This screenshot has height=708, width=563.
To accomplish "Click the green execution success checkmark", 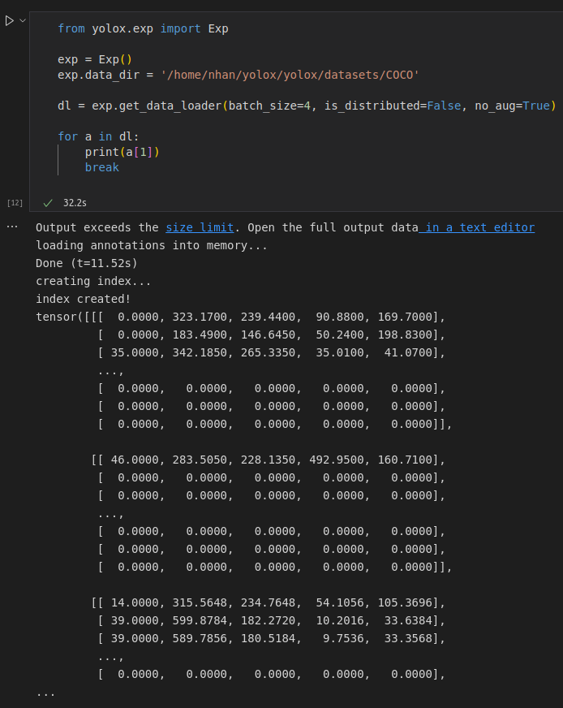I will (47, 202).
